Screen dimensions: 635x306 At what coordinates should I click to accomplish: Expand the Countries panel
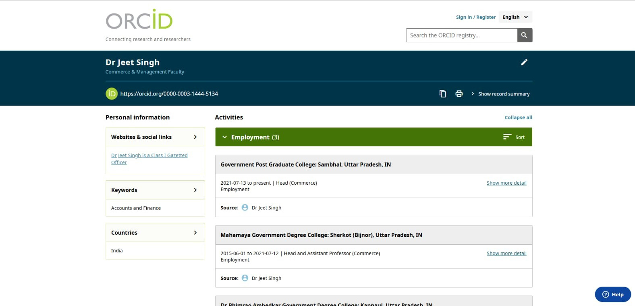[x=195, y=233]
